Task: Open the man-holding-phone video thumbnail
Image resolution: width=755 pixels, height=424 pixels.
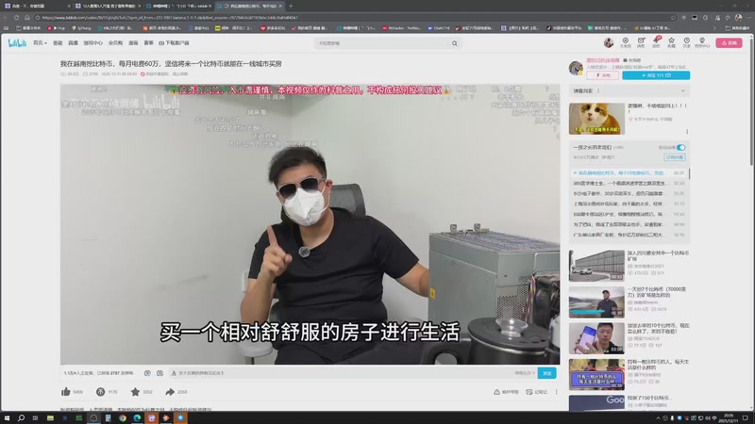Action: click(596, 338)
